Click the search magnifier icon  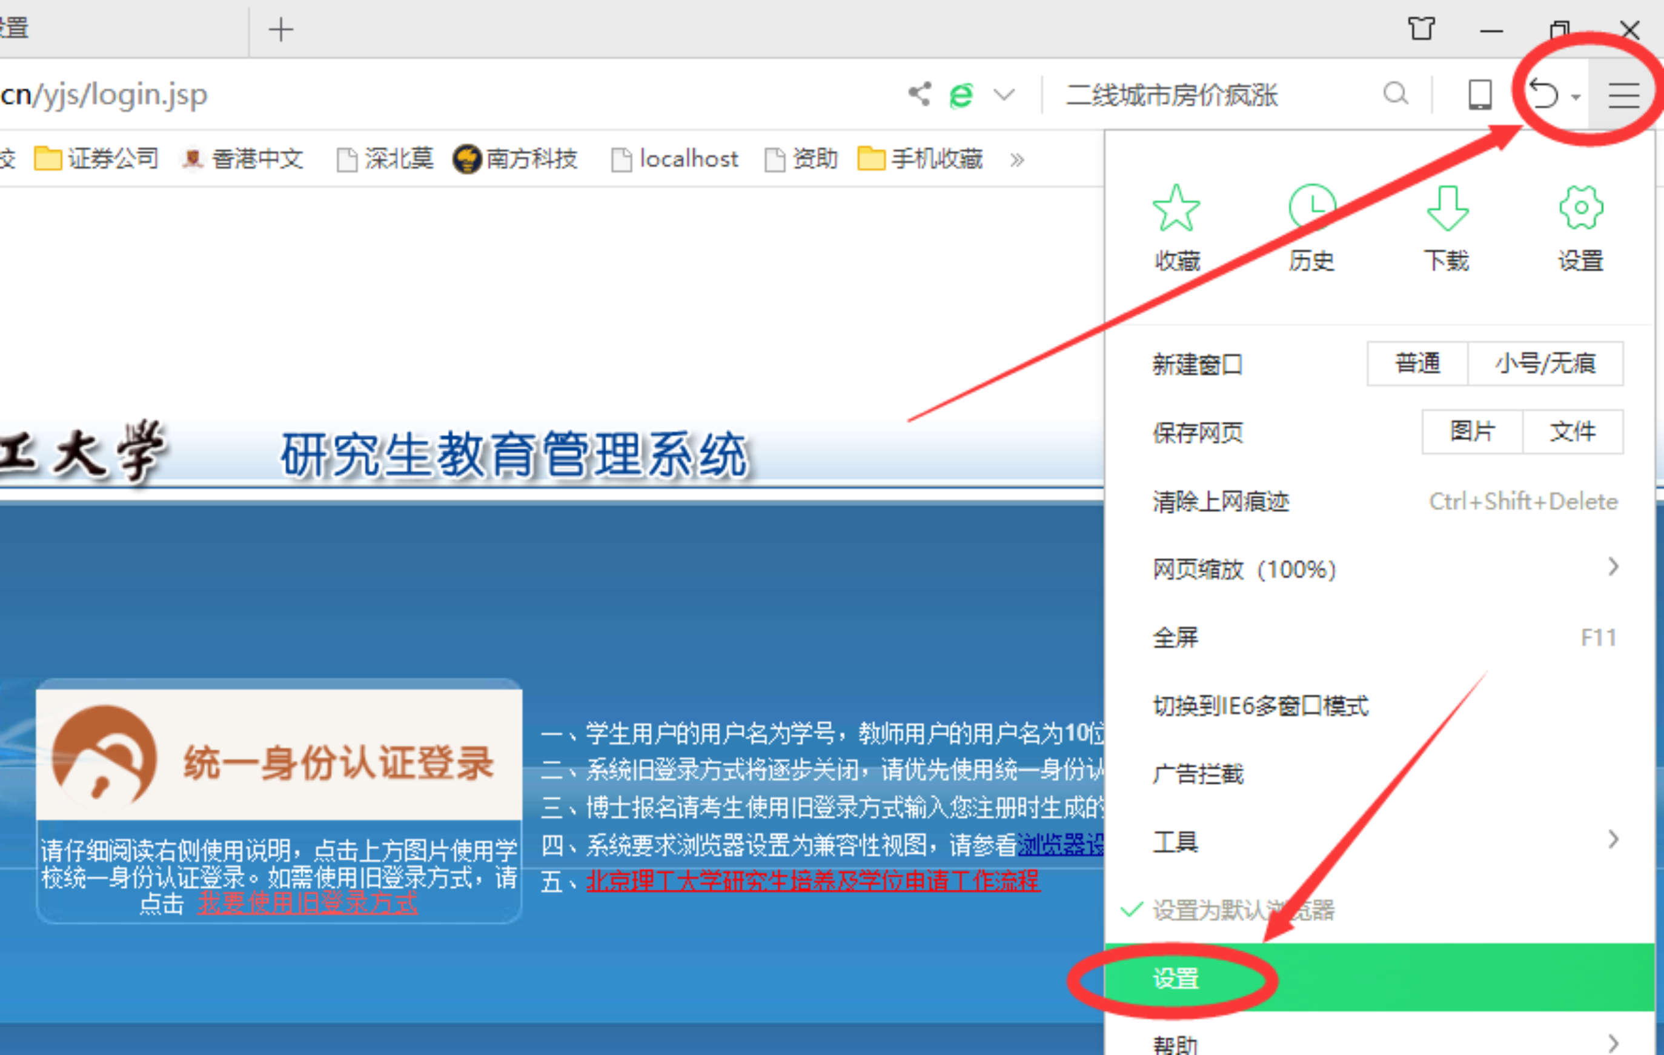click(1395, 93)
